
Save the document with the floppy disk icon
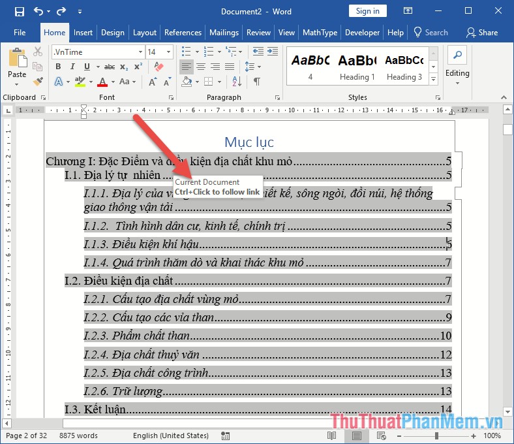click(x=20, y=12)
